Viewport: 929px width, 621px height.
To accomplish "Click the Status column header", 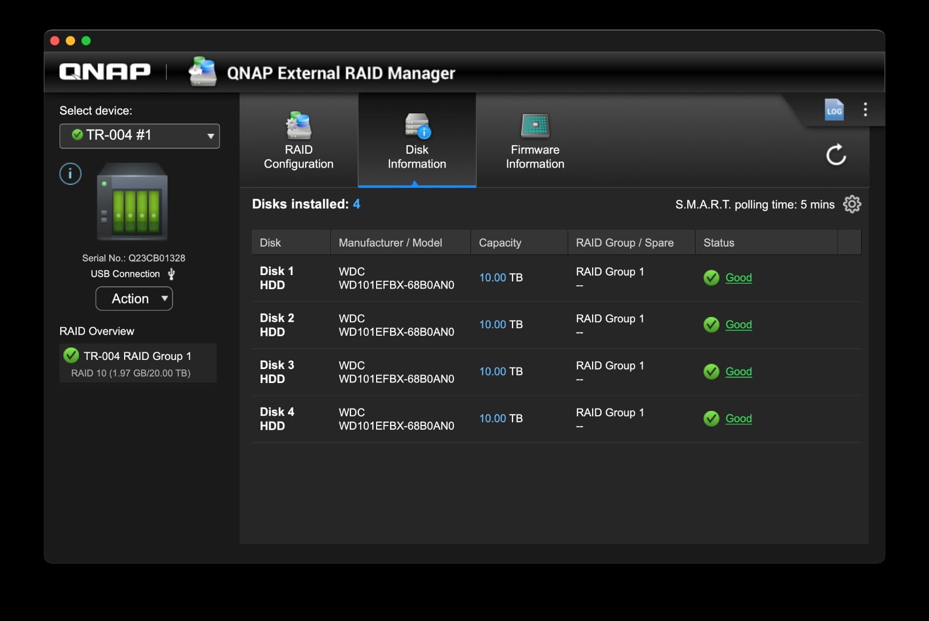I will pyautogui.click(x=767, y=243).
